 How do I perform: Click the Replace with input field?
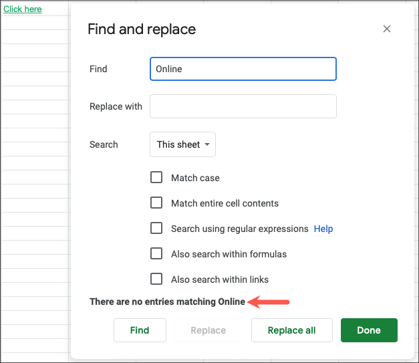[x=243, y=106]
